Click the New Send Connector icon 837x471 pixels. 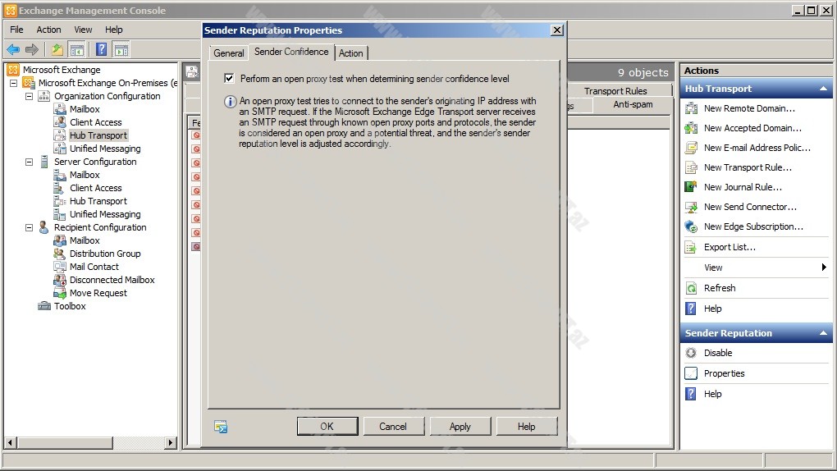tap(691, 207)
